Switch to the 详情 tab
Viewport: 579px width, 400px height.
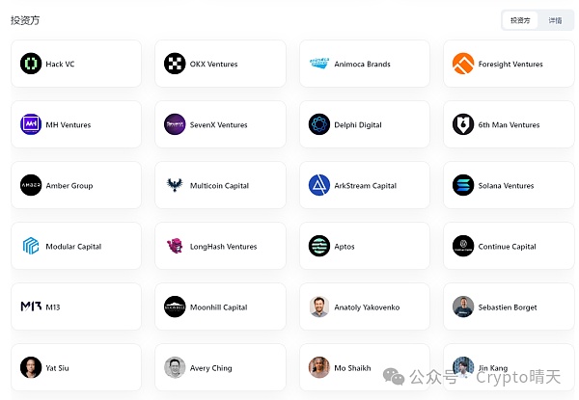(x=555, y=20)
